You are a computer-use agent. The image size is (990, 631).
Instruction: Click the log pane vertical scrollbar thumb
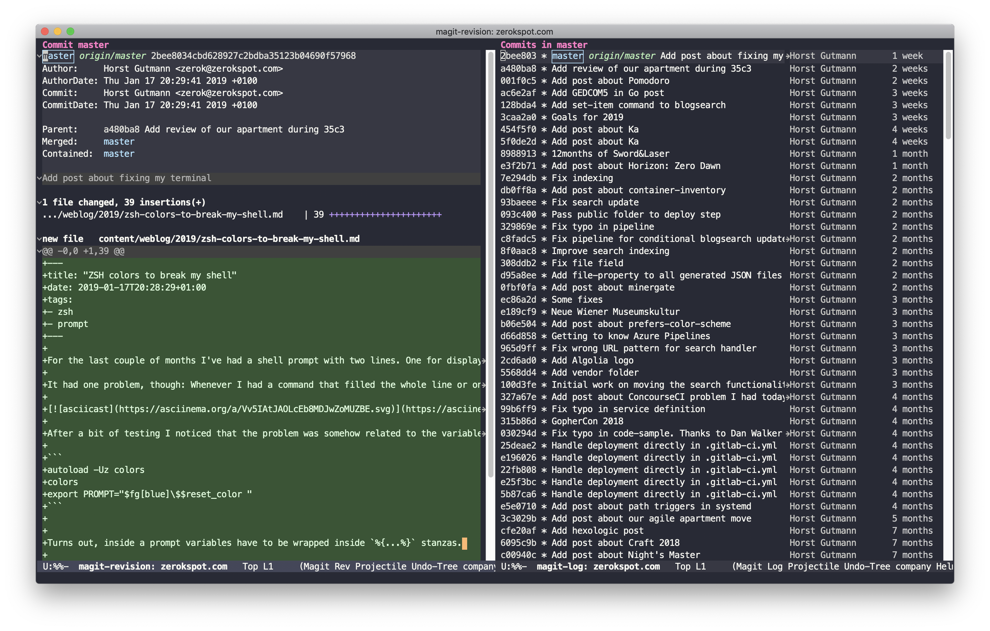(x=948, y=95)
